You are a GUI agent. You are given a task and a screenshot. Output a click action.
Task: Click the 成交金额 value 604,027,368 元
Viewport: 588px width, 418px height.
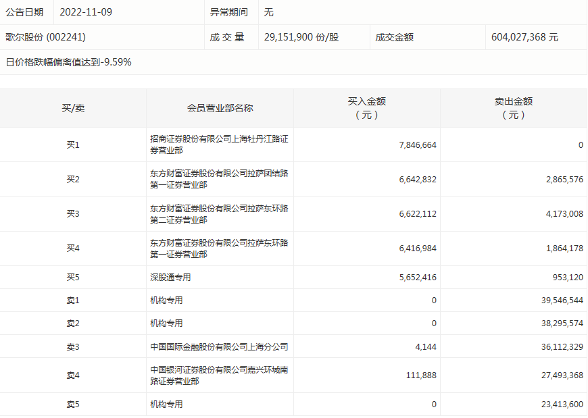[524, 37]
